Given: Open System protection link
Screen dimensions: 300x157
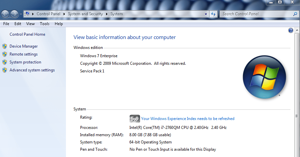Looking at the screenshot, I should pos(25,62).
